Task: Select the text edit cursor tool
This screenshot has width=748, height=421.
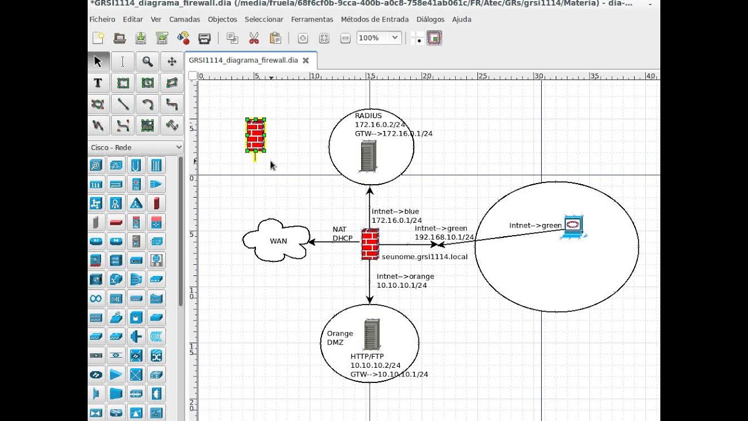Action: pyautogui.click(x=122, y=61)
